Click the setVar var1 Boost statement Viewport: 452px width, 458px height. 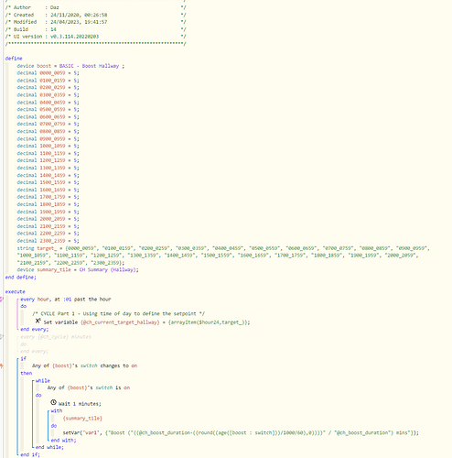241,433
